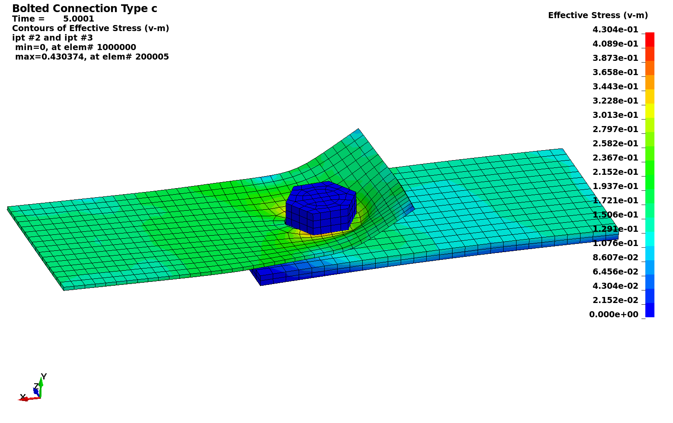Select the bright yellow band in the legend
This screenshot has height=423, width=673.
650,110
